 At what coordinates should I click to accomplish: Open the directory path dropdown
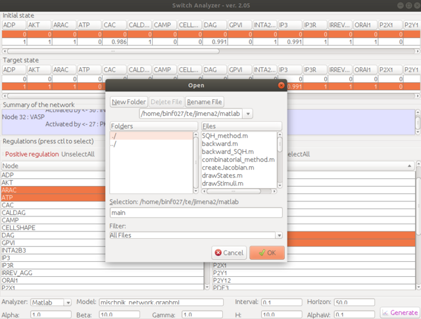pyautogui.click(x=248, y=114)
